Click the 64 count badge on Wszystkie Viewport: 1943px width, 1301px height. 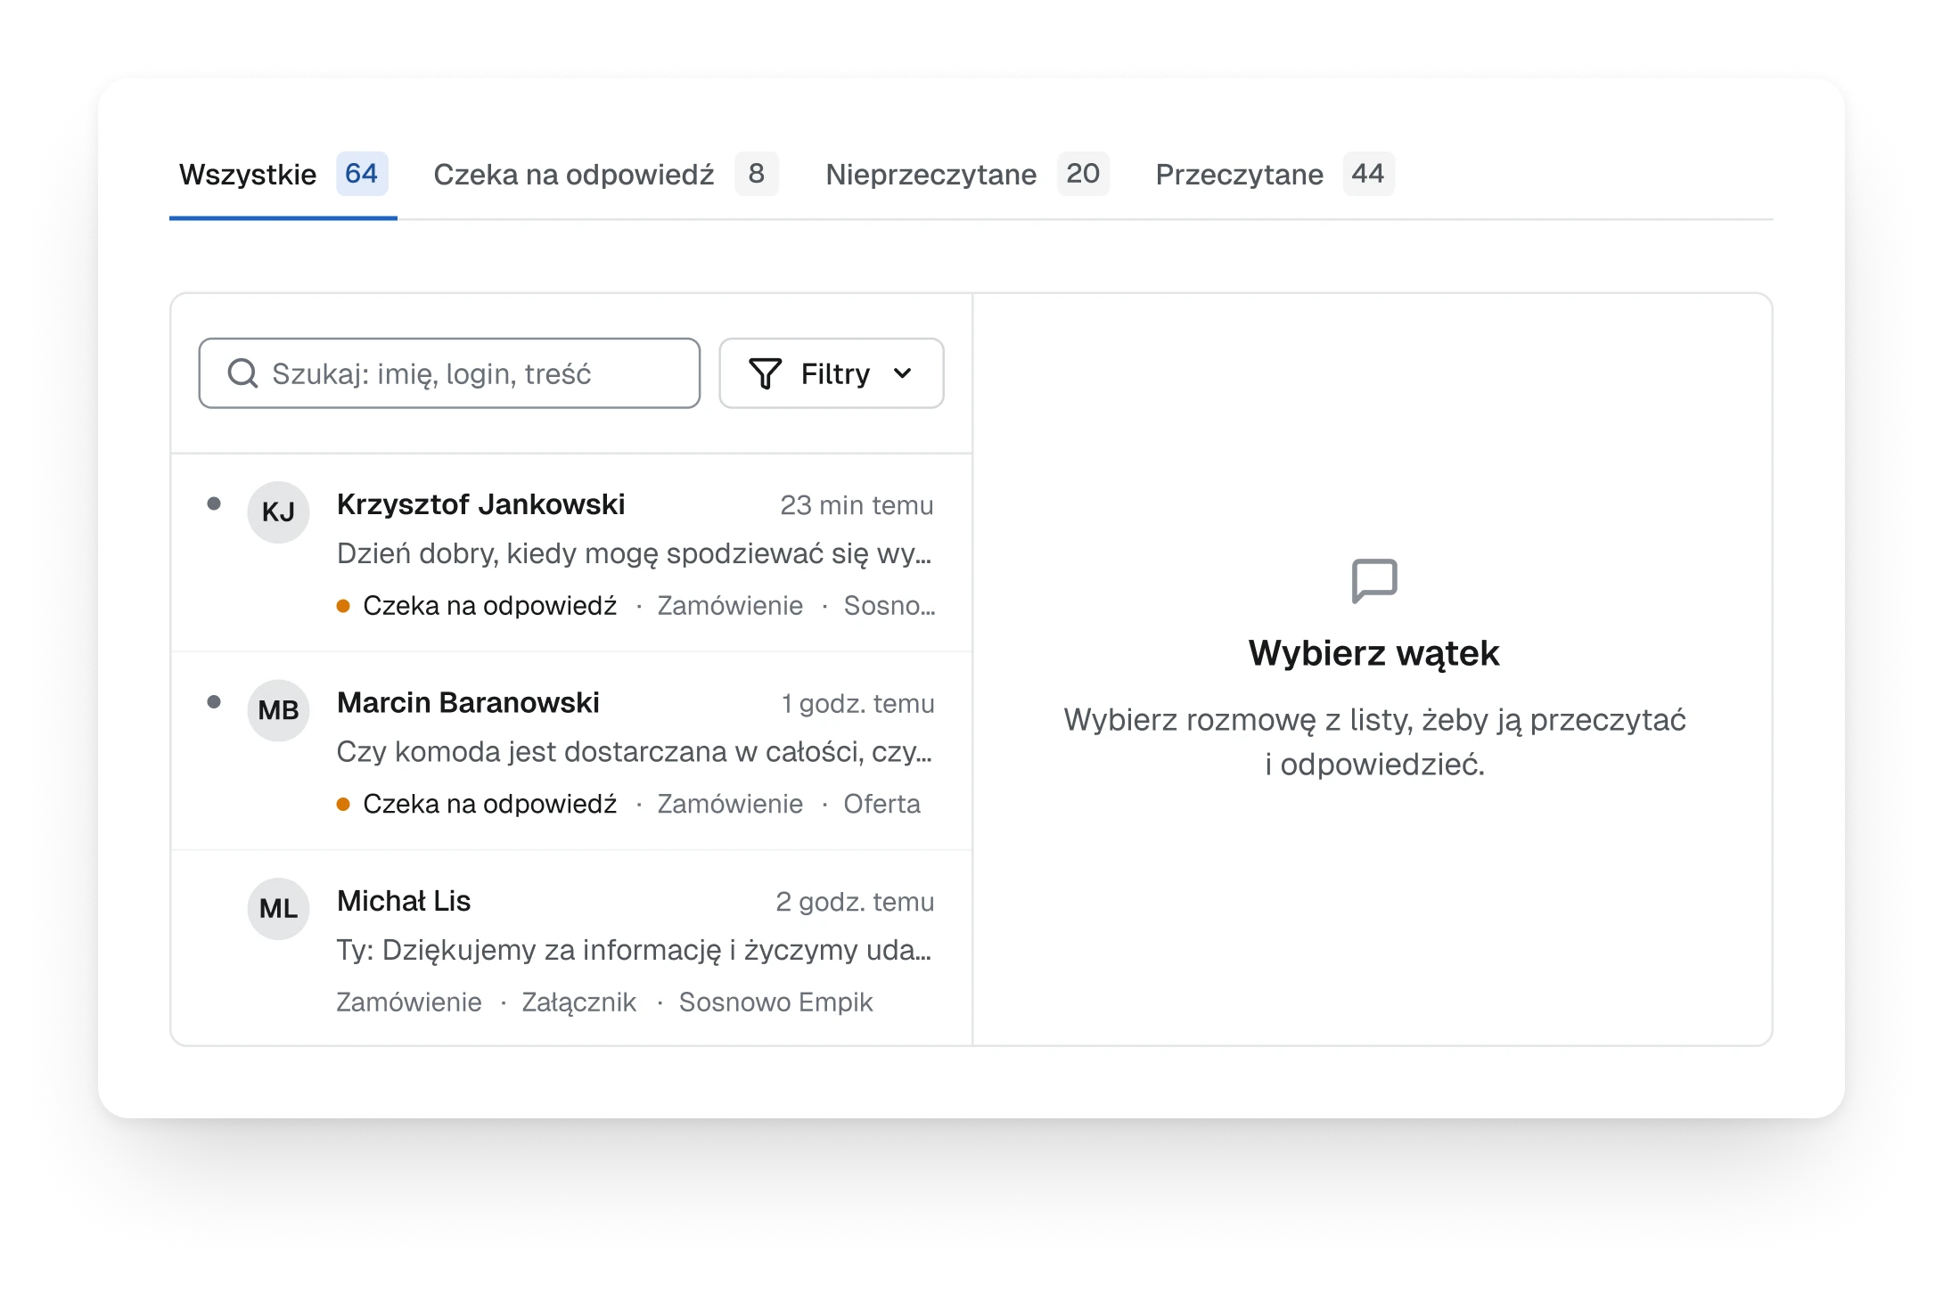click(x=361, y=174)
